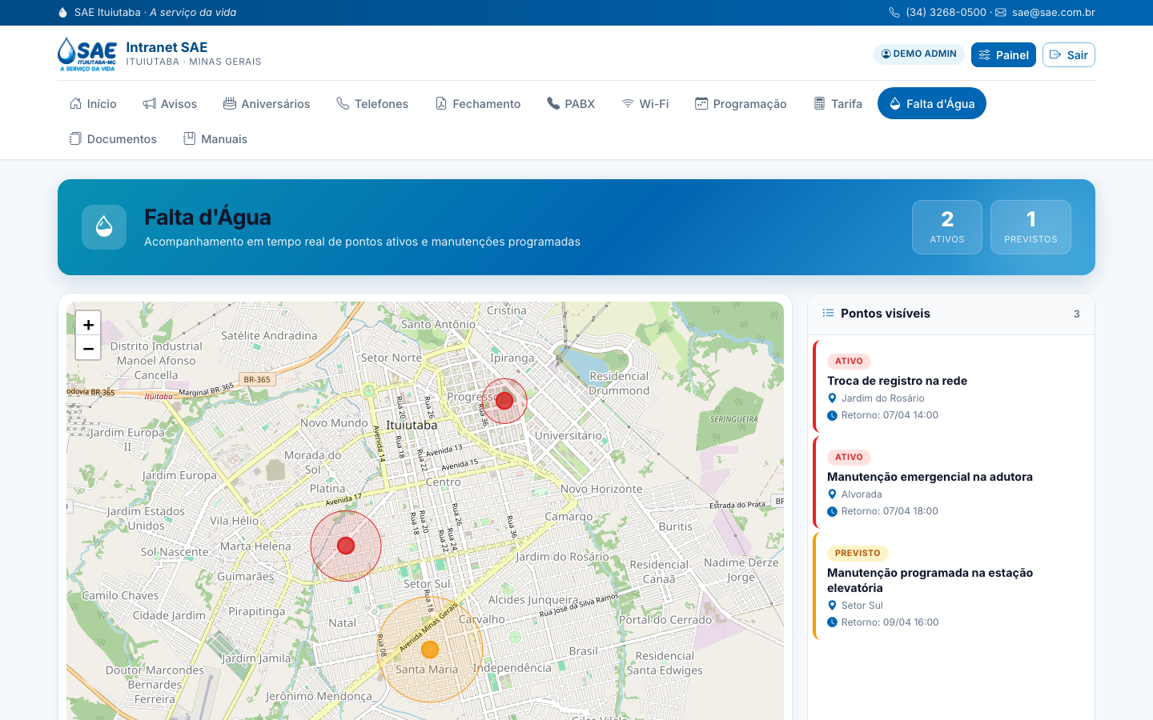
Task: Click the Setor Sul location text in list
Action: click(x=862, y=606)
